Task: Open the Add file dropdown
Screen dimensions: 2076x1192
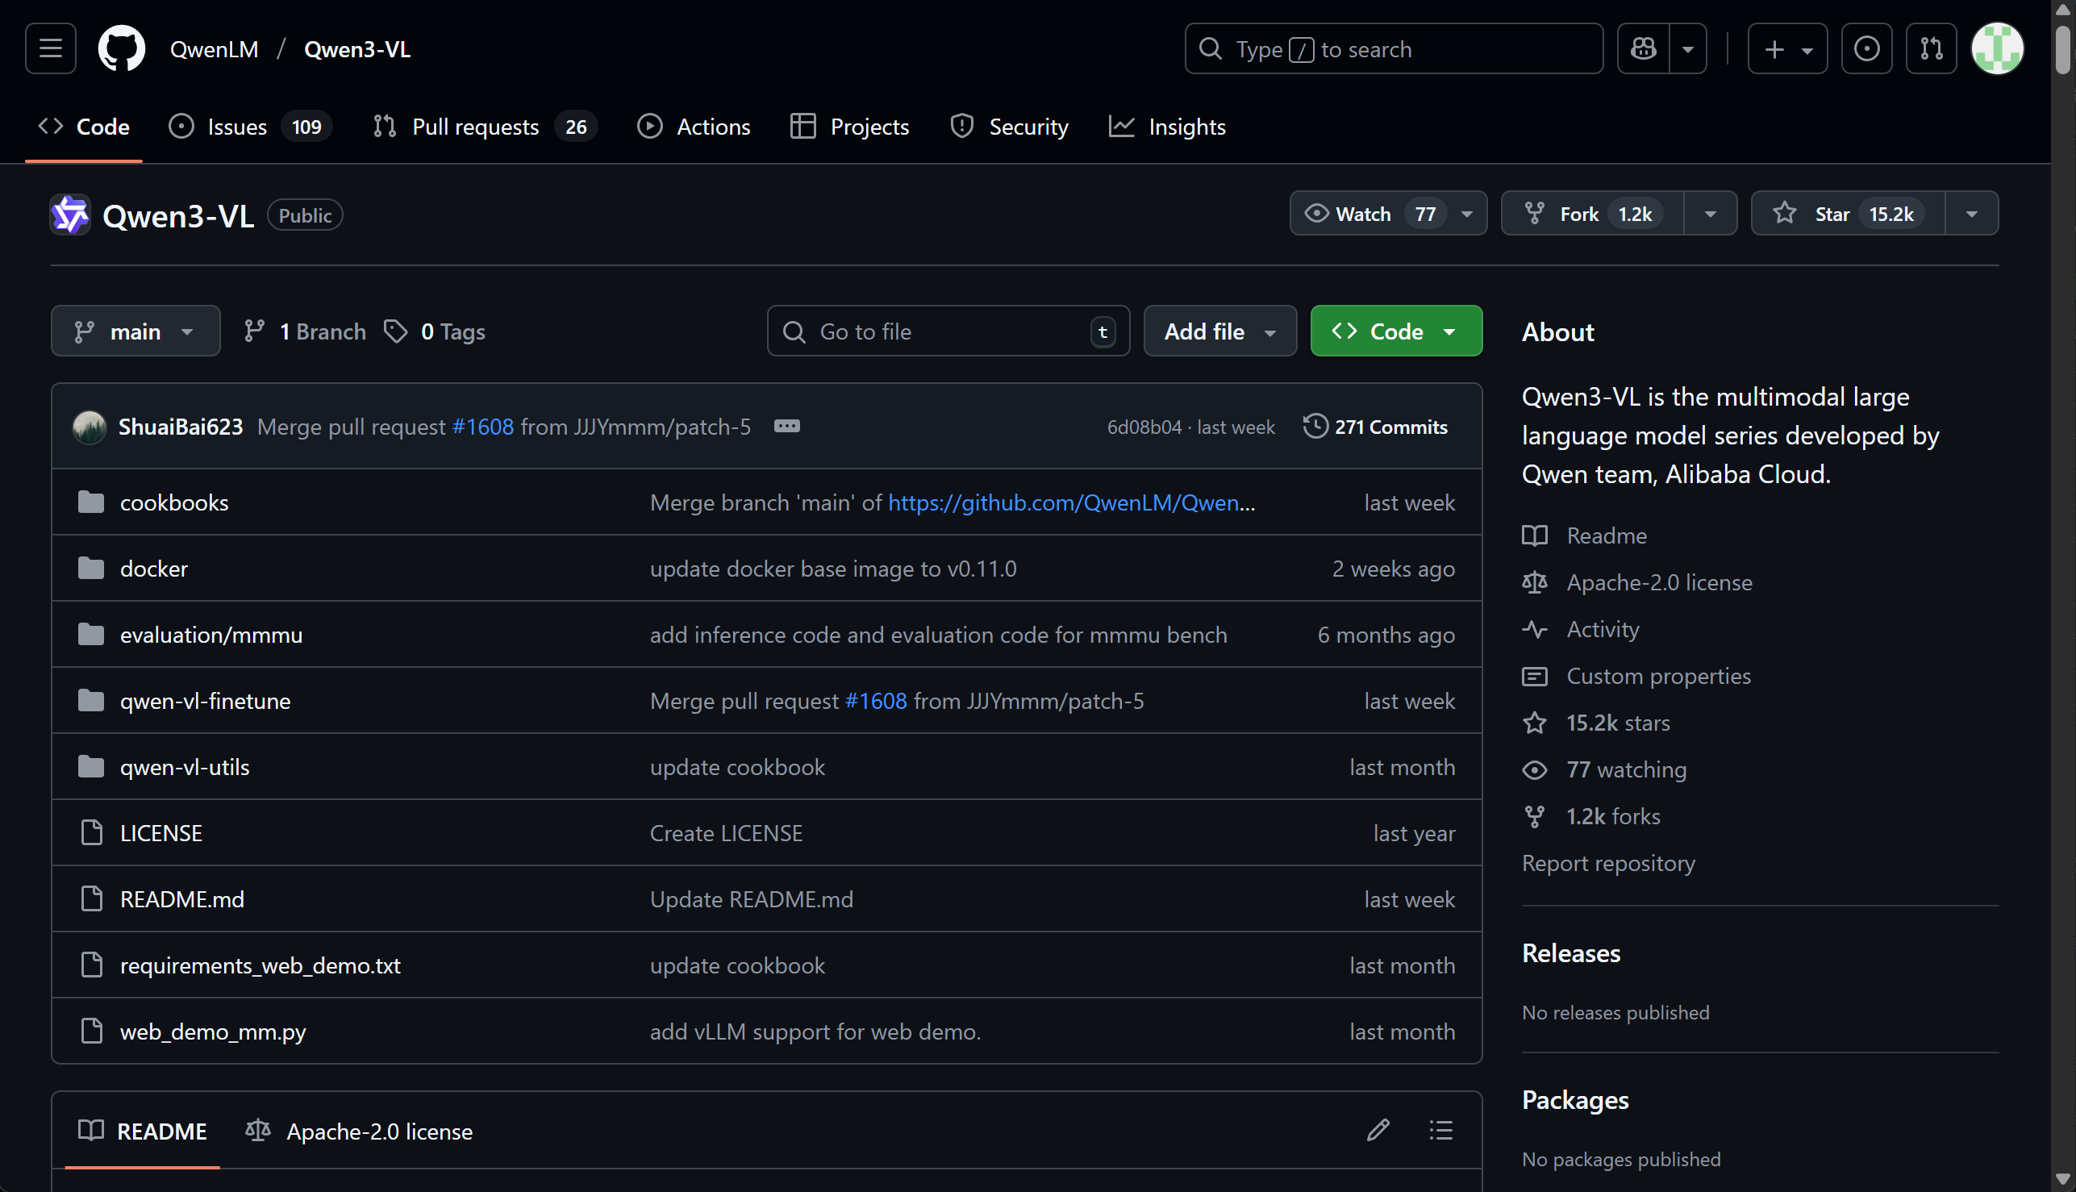Action: point(1219,331)
